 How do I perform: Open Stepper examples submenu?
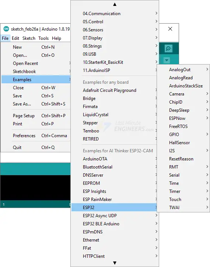coord(114,123)
